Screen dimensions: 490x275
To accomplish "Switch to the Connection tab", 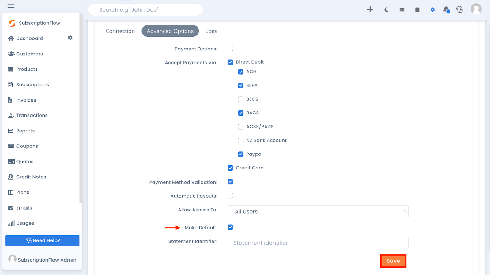I will tap(120, 31).
